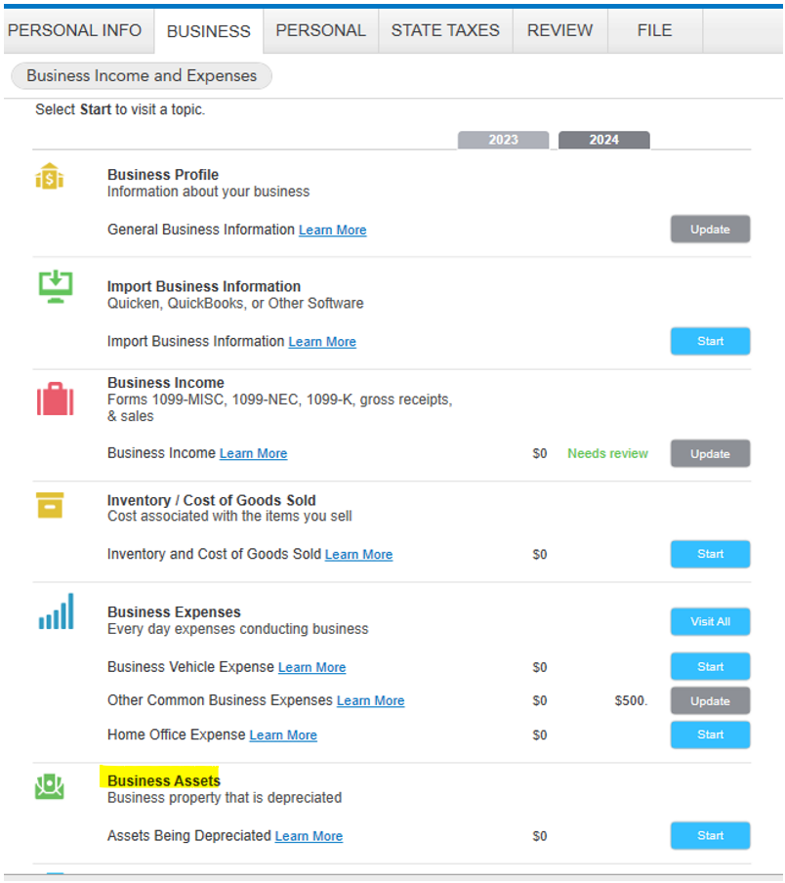Screen dimensions: 785x883
Task: Select the 2024 tax year
Action: pos(603,140)
